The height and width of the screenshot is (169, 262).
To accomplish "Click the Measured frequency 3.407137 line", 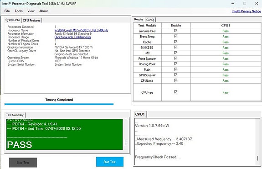I will pyautogui.click(x=164, y=139).
